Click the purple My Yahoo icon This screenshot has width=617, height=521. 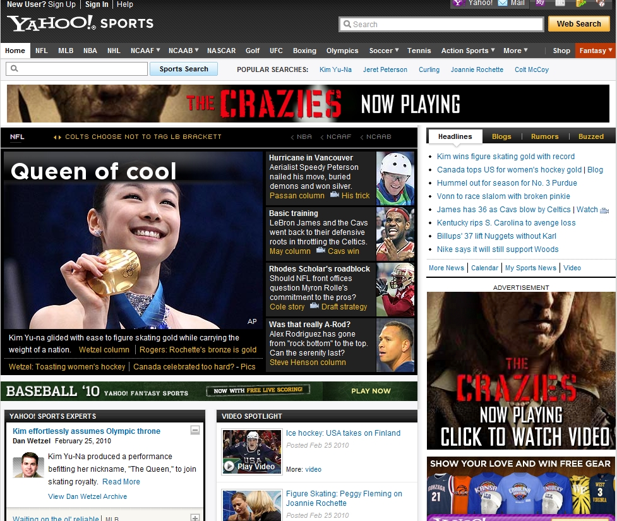(x=539, y=3)
